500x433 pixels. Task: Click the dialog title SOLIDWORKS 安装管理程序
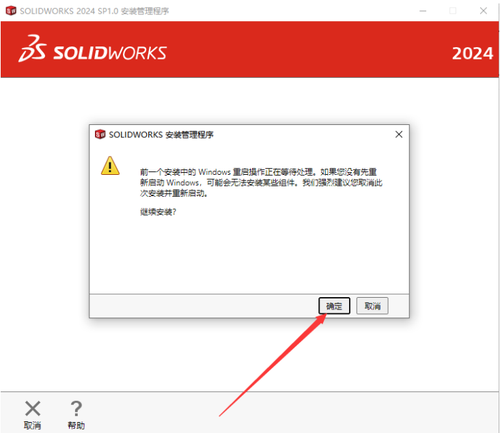[161, 135]
